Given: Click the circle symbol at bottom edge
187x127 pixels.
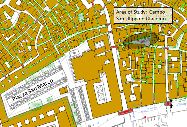Looking at the screenshot, I should [x=90, y=126].
